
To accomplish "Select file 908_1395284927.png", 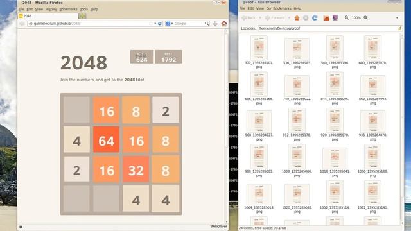I will pos(259,126).
